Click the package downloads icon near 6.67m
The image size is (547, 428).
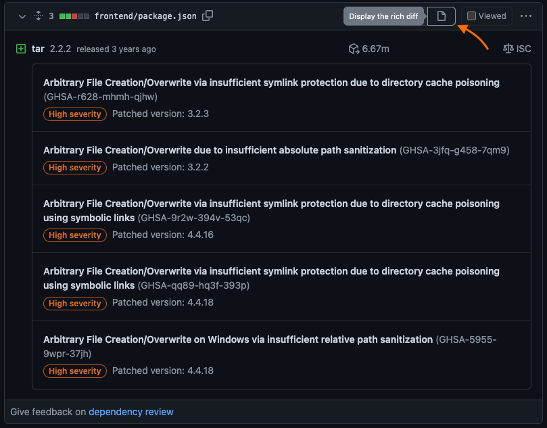(x=353, y=49)
